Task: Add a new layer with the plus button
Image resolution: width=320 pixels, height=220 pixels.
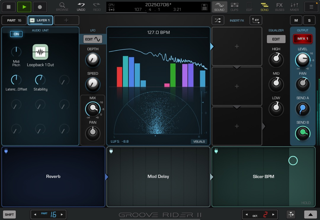Action: point(66,20)
